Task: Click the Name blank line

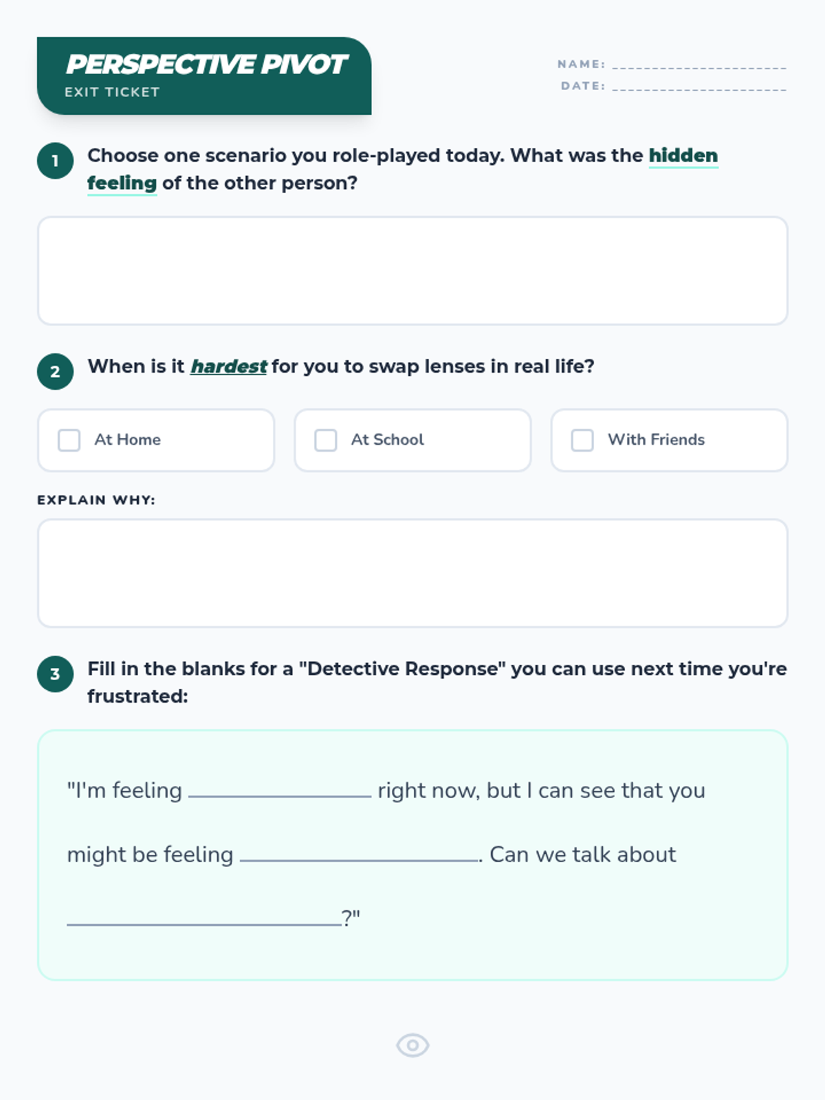Action: click(699, 66)
